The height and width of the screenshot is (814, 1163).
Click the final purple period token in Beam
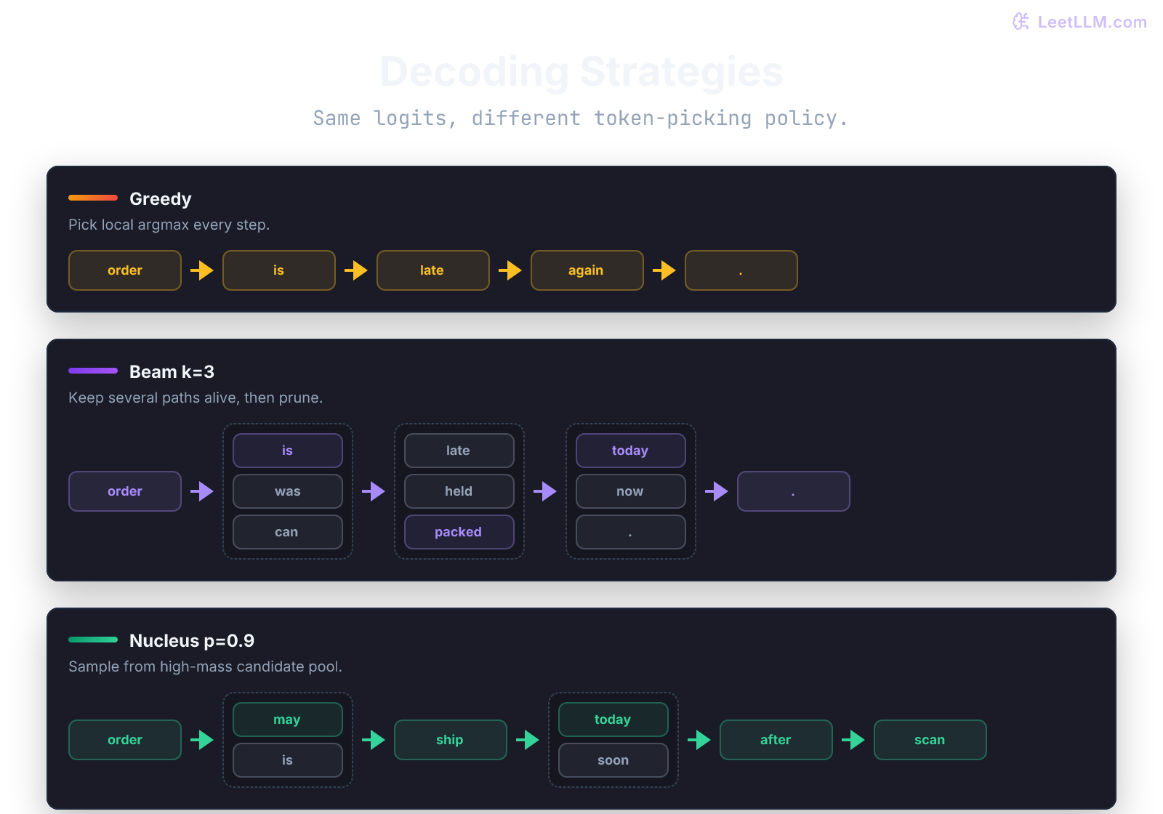click(794, 491)
